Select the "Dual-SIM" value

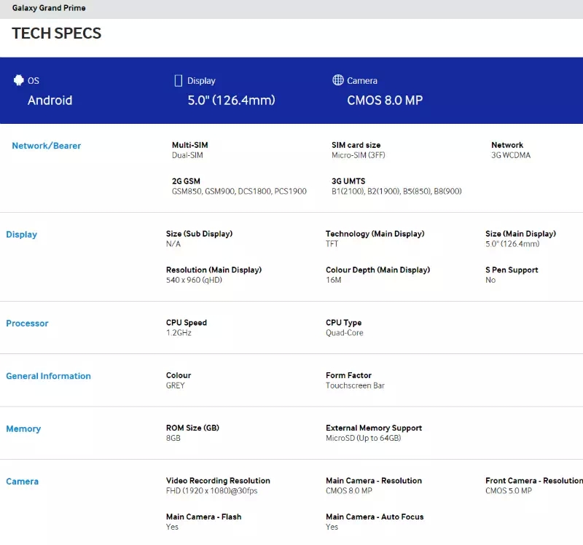[187, 155]
